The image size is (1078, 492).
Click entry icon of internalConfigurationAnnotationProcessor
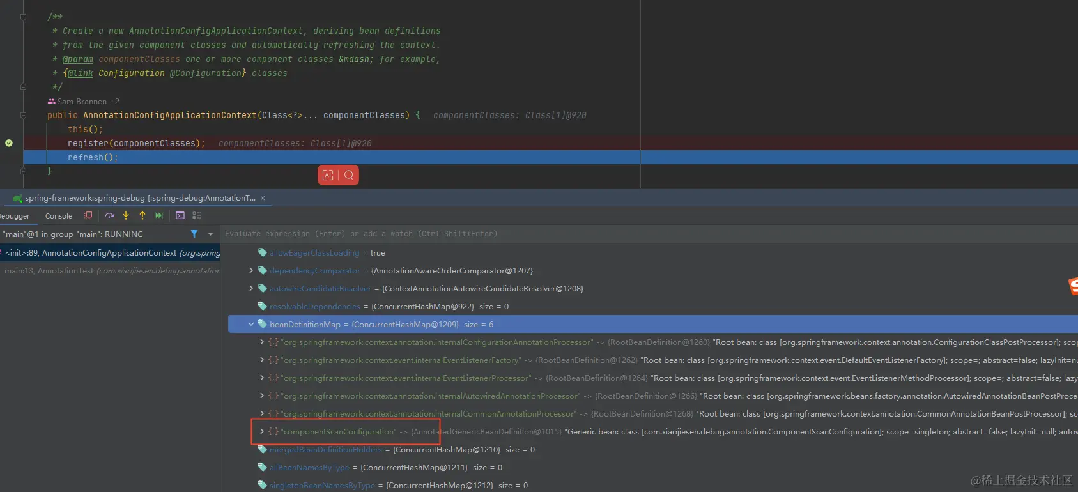[273, 342]
